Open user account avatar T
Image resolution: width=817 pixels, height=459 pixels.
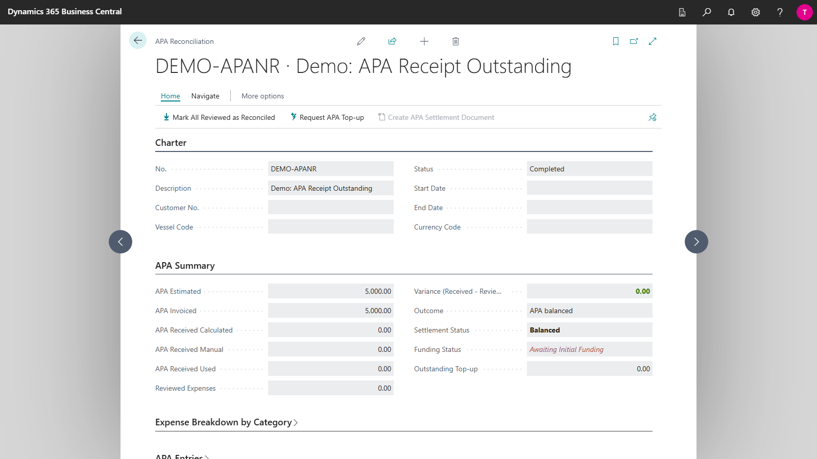coord(805,12)
